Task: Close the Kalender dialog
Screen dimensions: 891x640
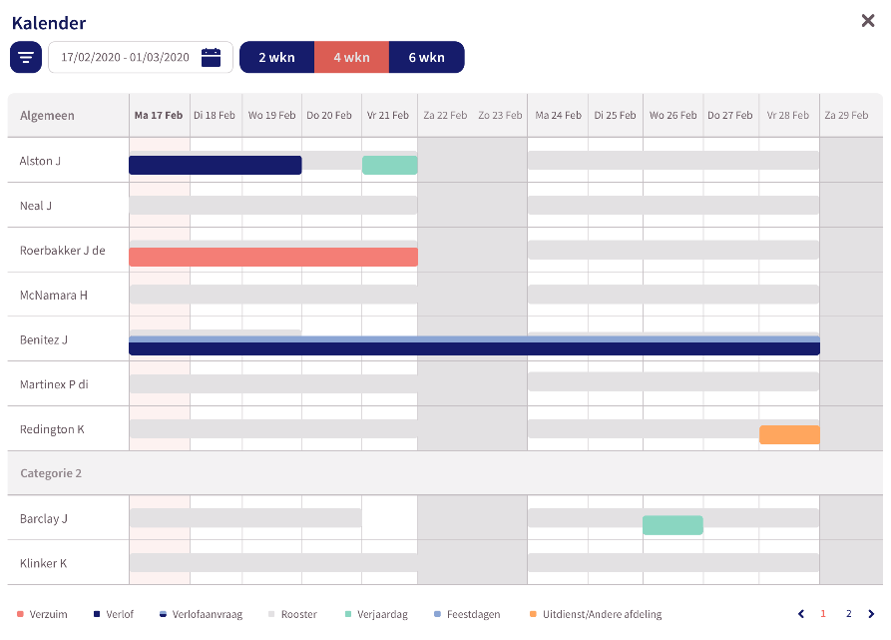Action: click(868, 21)
